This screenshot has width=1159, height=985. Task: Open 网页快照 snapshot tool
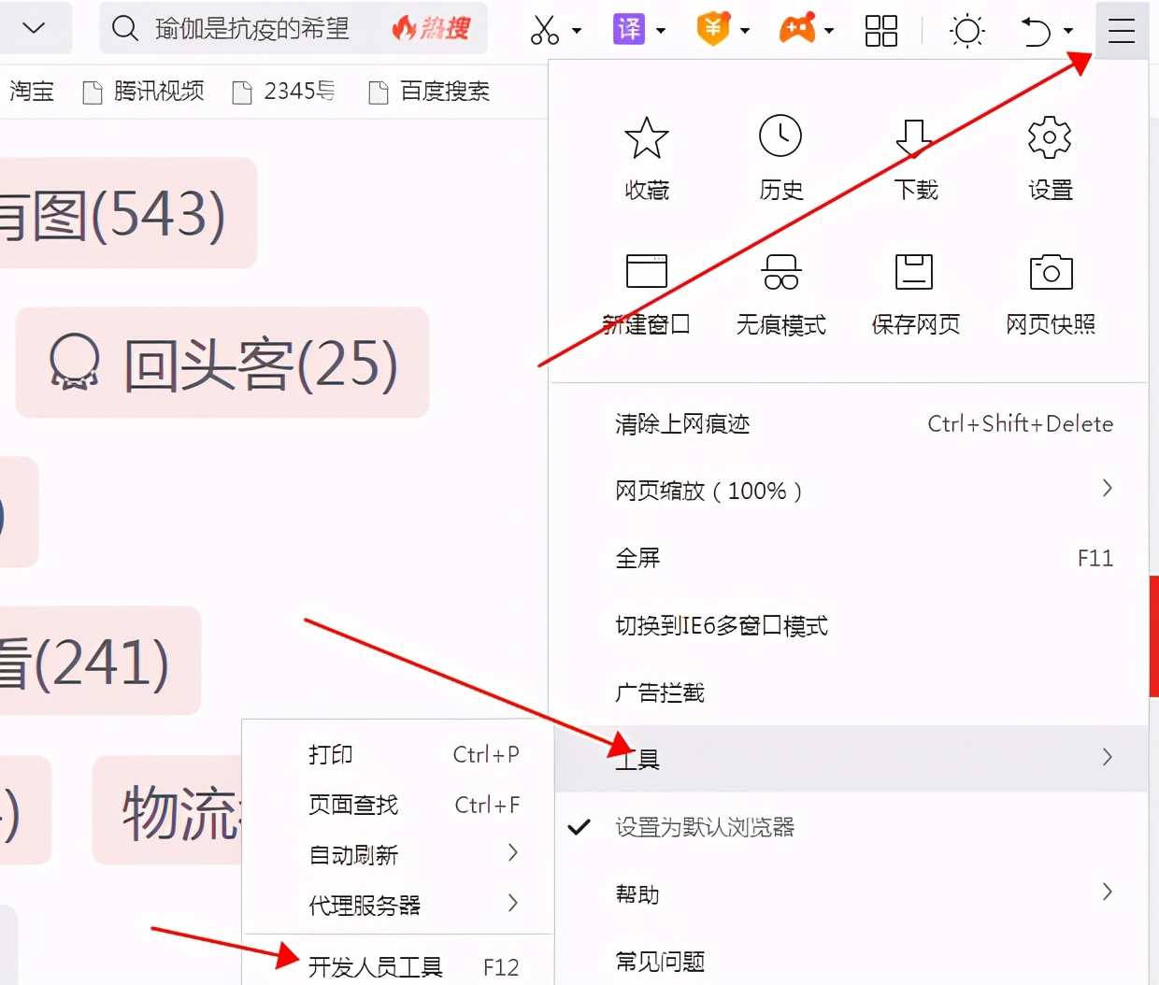[1049, 293]
